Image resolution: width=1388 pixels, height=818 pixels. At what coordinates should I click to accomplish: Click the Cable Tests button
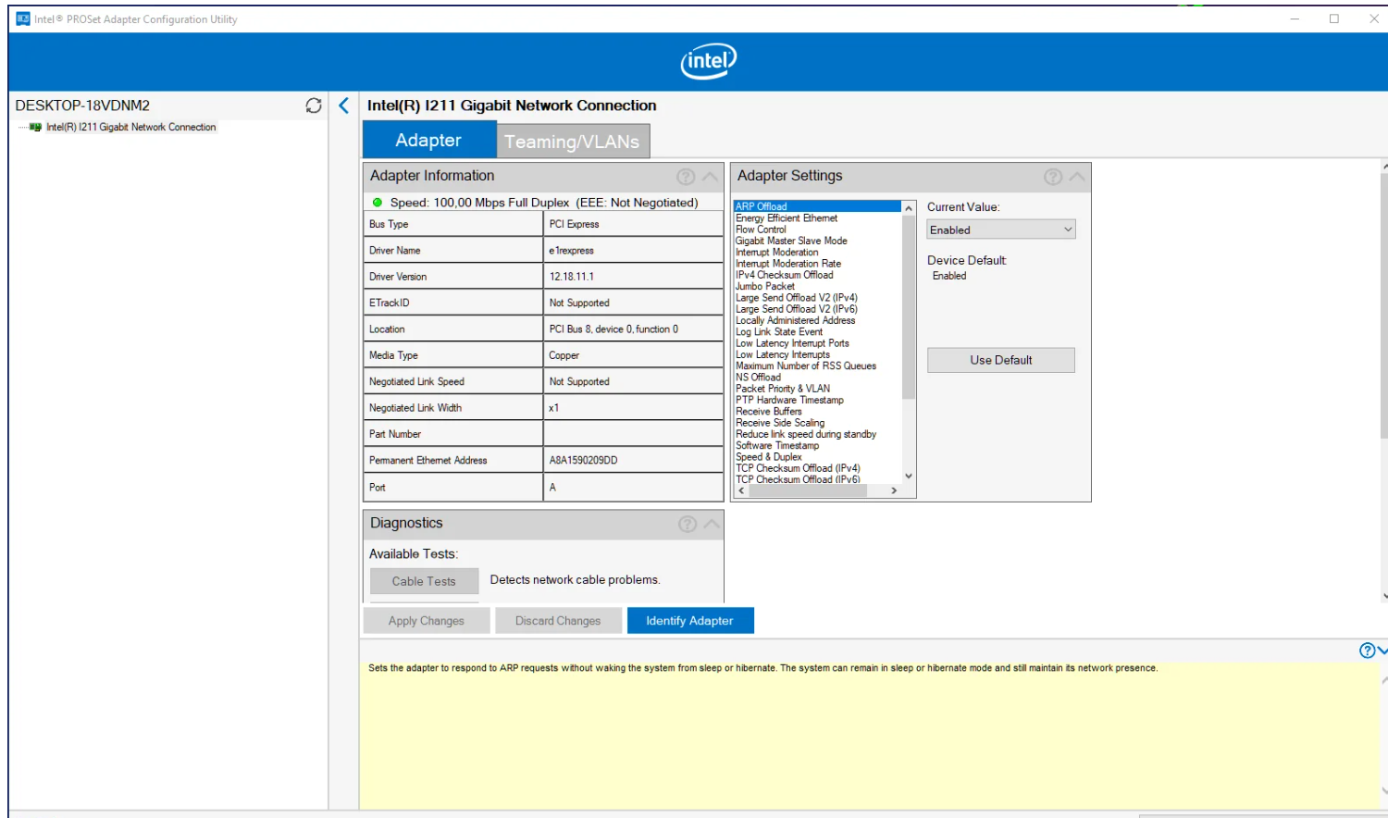point(424,581)
